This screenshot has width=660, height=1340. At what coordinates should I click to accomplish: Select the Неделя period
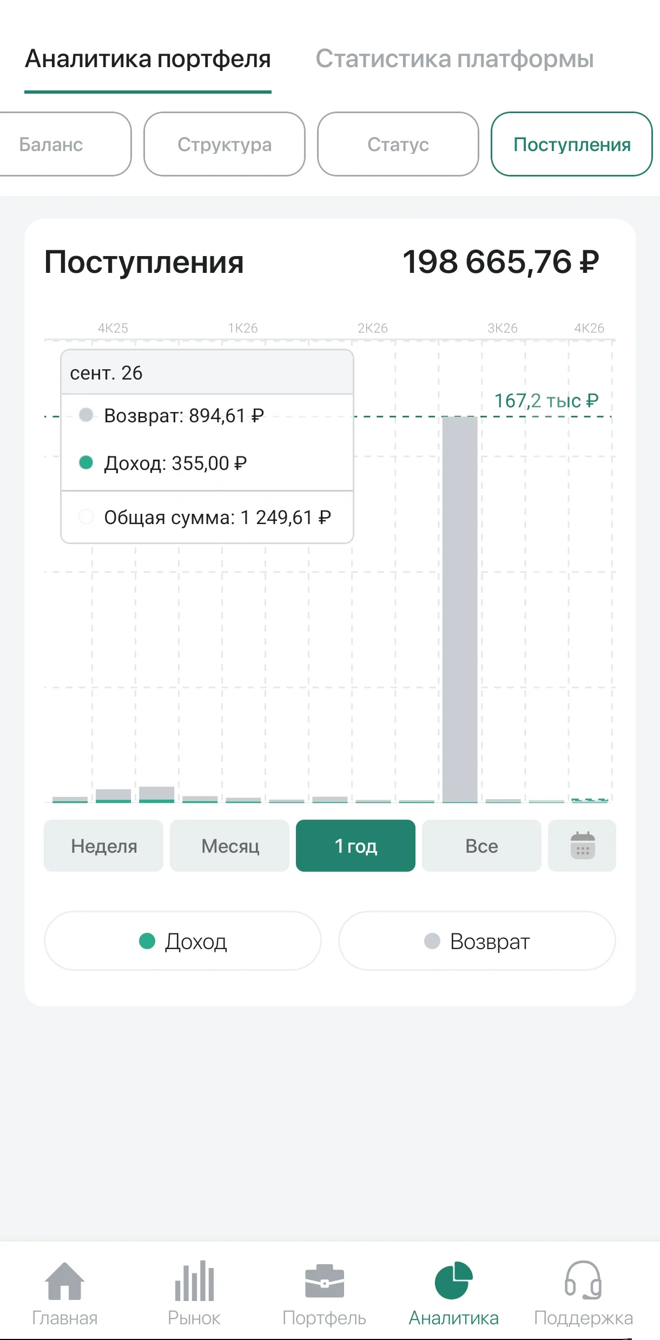(103, 845)
